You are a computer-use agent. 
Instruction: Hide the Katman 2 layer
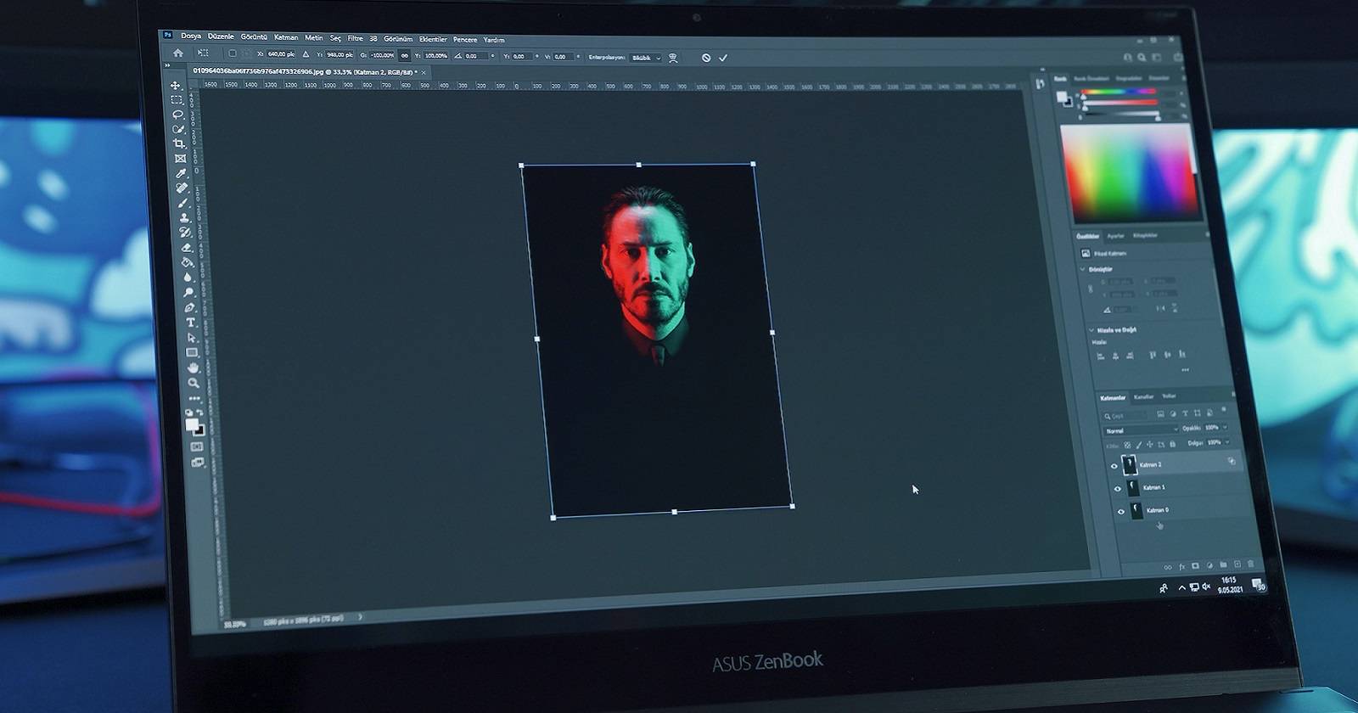pos(1114,466)
